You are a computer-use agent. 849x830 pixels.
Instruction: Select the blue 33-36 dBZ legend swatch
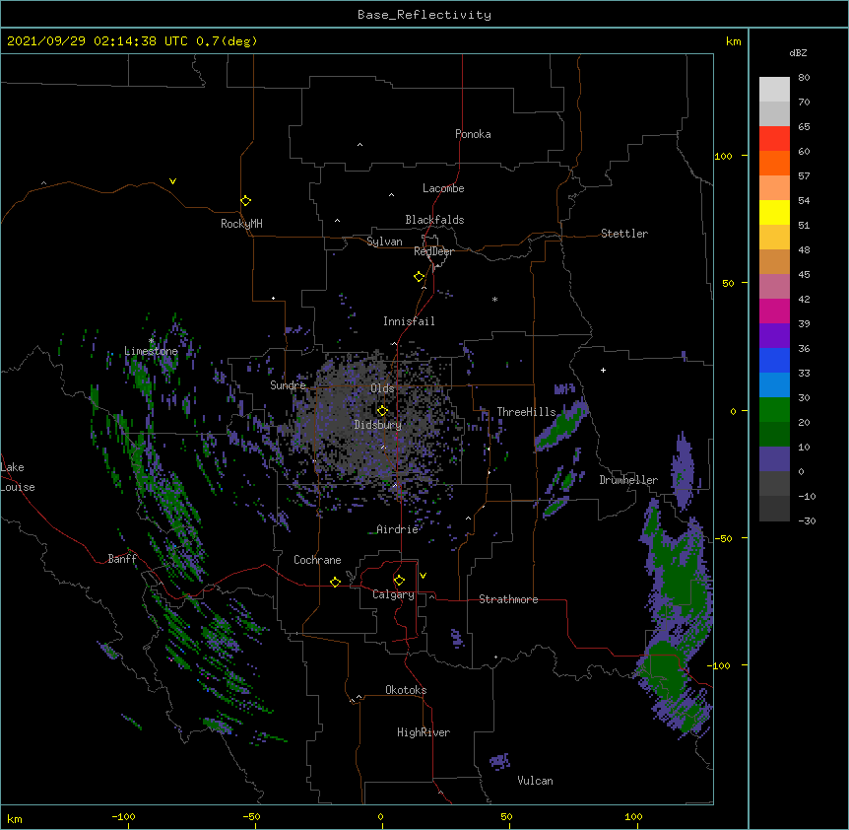click(x=774, y=360)
